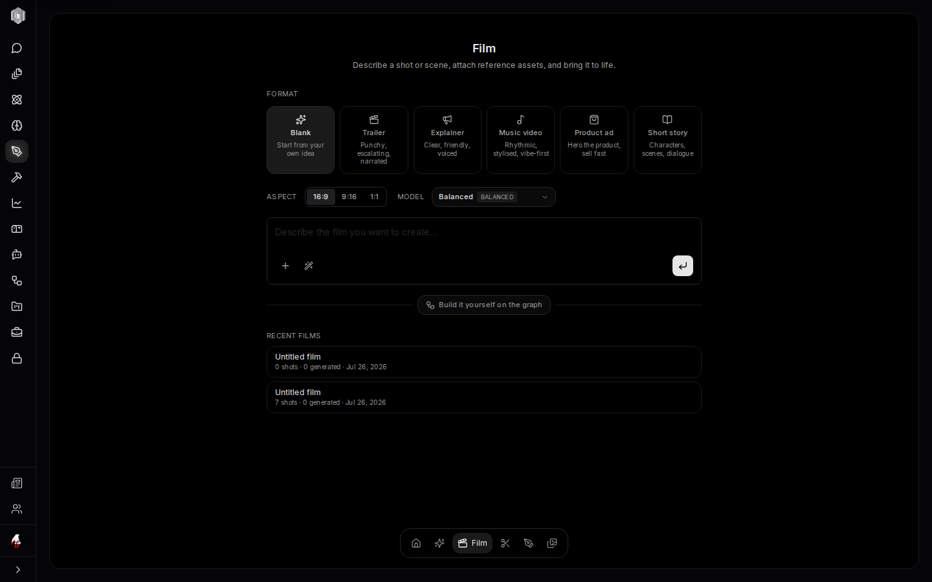Open the Balanced model dropdown
The width and height of the screenshot is (932, 582).
494,197
